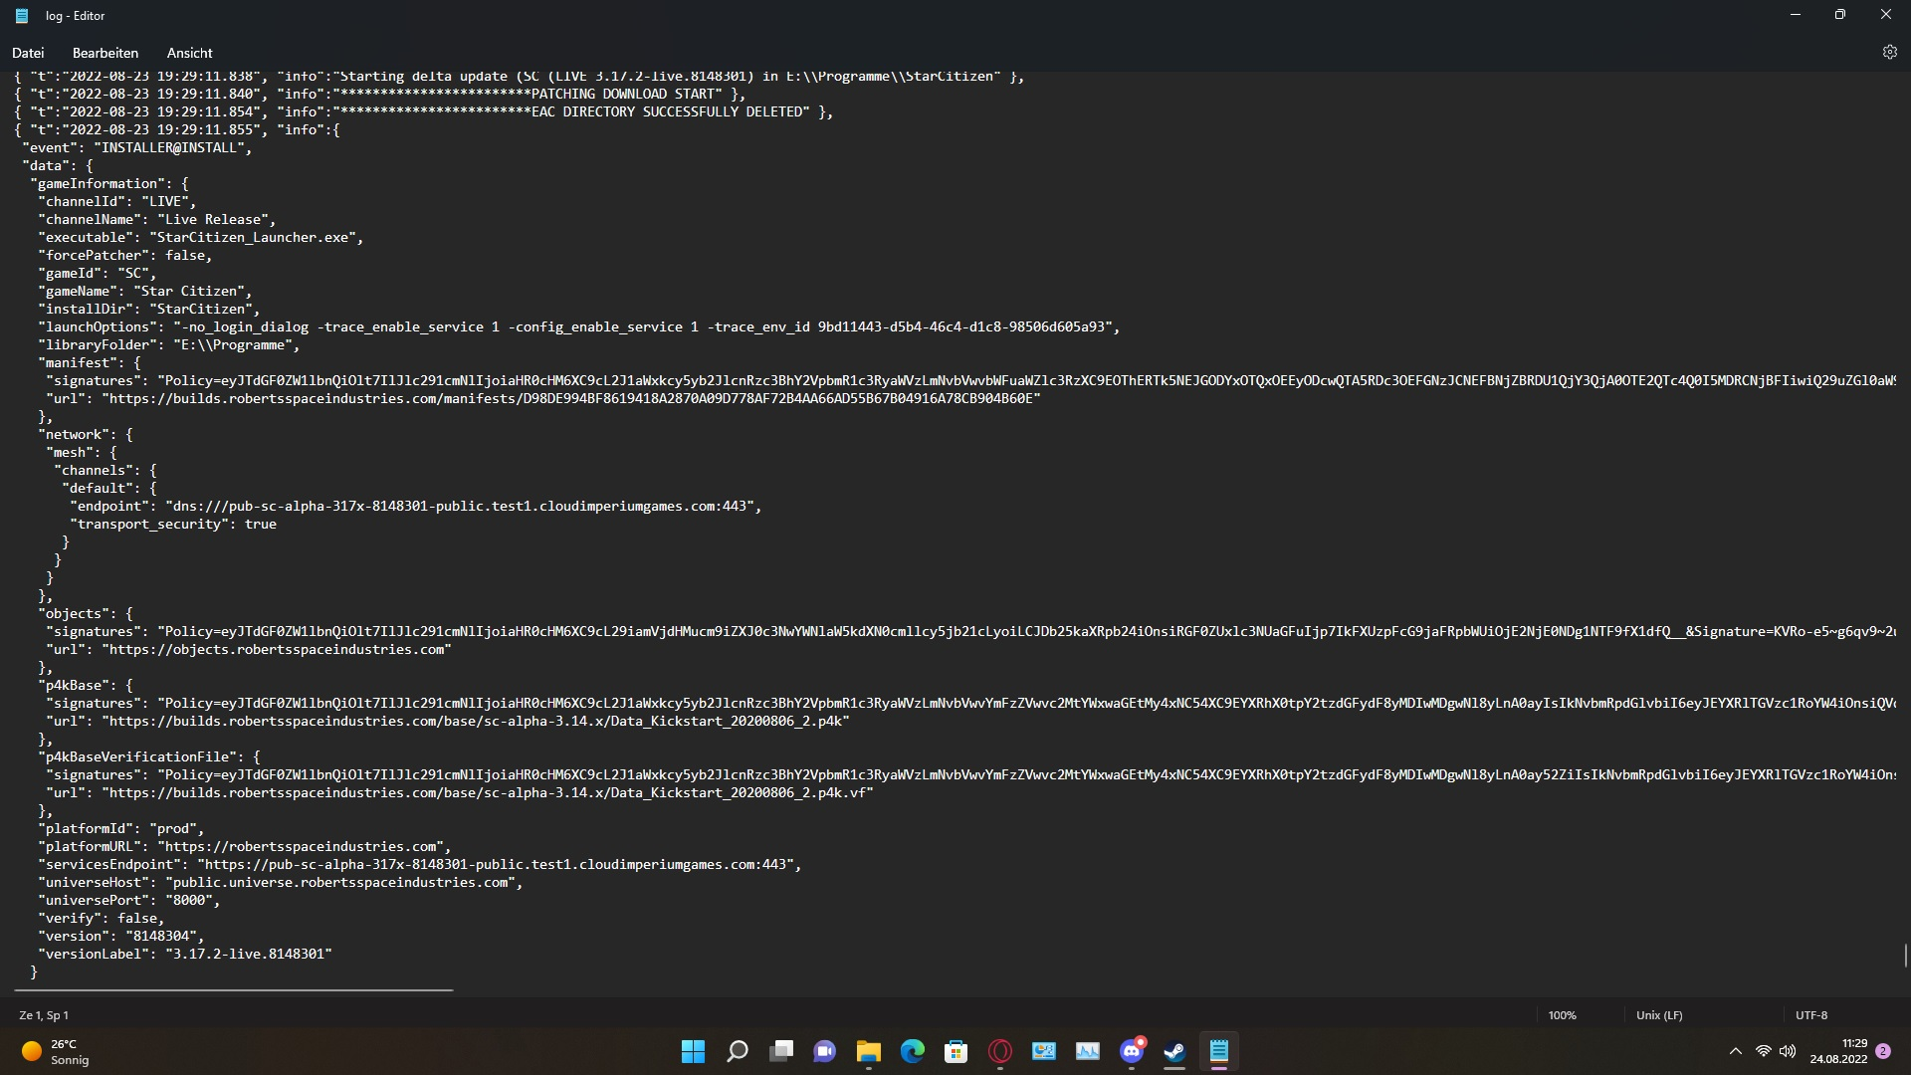Open Opera browser from taskbar
The height and width of the screenshot is (1075, 1911).
click(999, 1051)
